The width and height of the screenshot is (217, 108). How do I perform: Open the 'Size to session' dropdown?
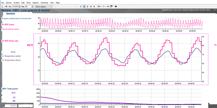pyautogui.click(x=44, y=6)
